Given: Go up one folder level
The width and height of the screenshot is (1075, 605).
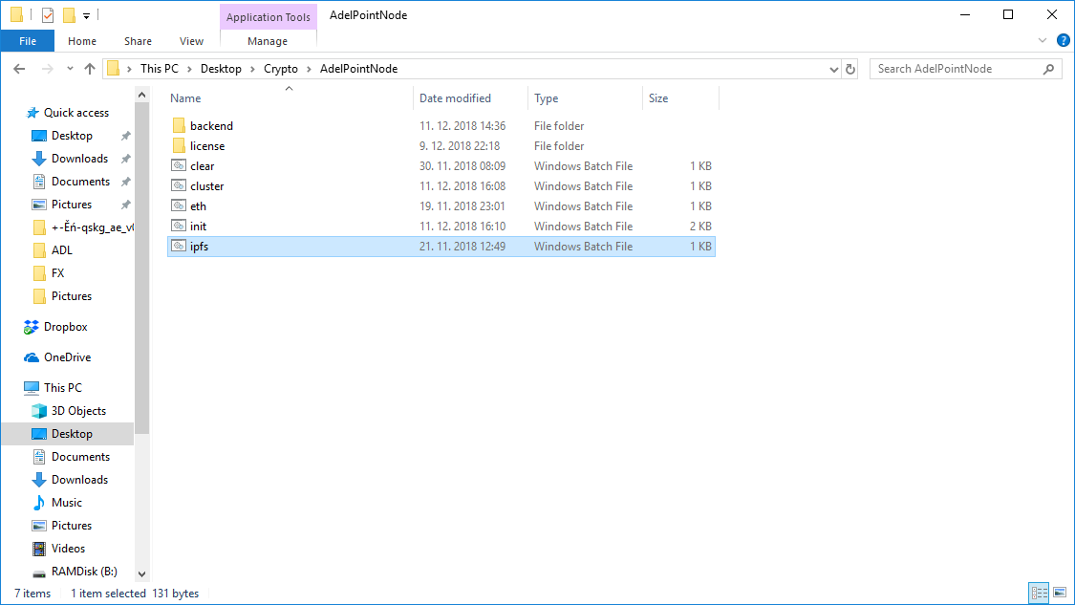Looking at the screenshot, I should pyautogui.click(x=90, y=69).
